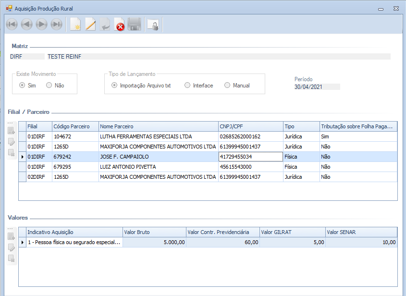Go to the next record

pyautogui.click(x=42, y=25)
